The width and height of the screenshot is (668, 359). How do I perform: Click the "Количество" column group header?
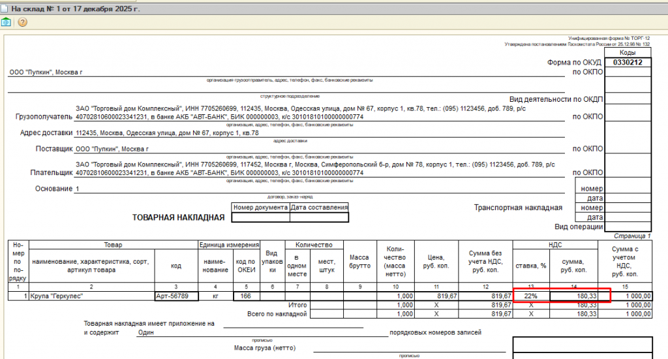pos(314,245)
